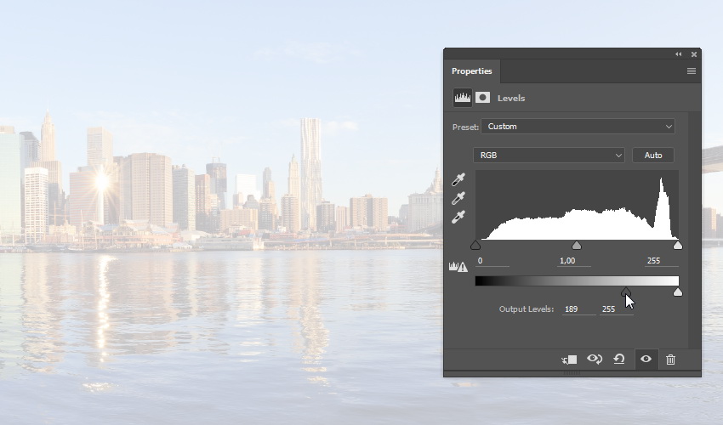This screenshot has width=723, height=425.
Task: Delete this adjustment layer
Action: (670, 360)
